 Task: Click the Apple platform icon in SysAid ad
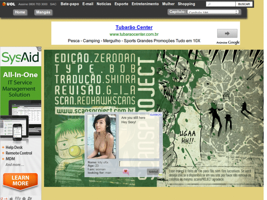pyautogui.click(x=11, y=198)
